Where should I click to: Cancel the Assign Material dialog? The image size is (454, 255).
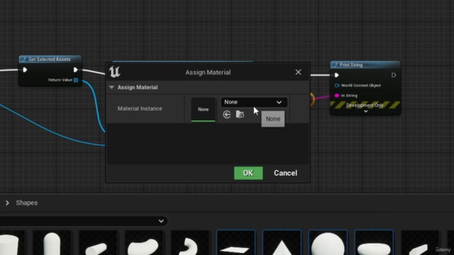tap(285, 173)
